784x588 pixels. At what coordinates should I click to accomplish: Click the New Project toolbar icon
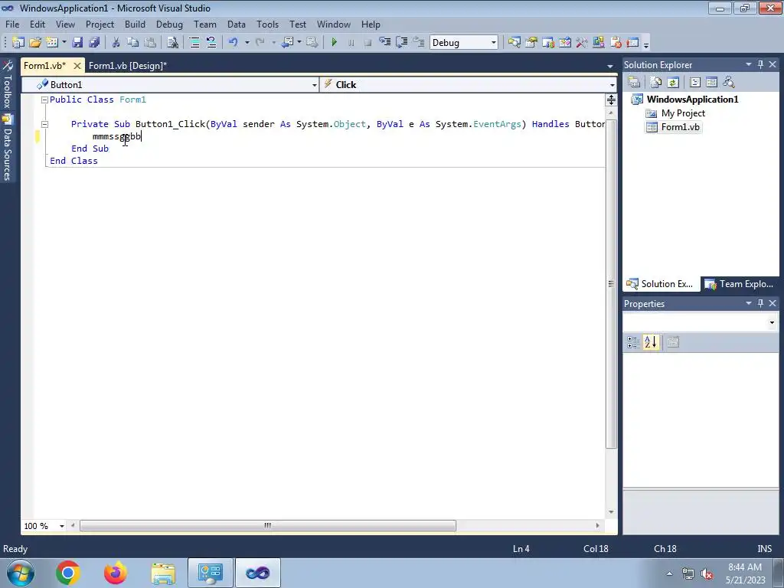[18, 43]
